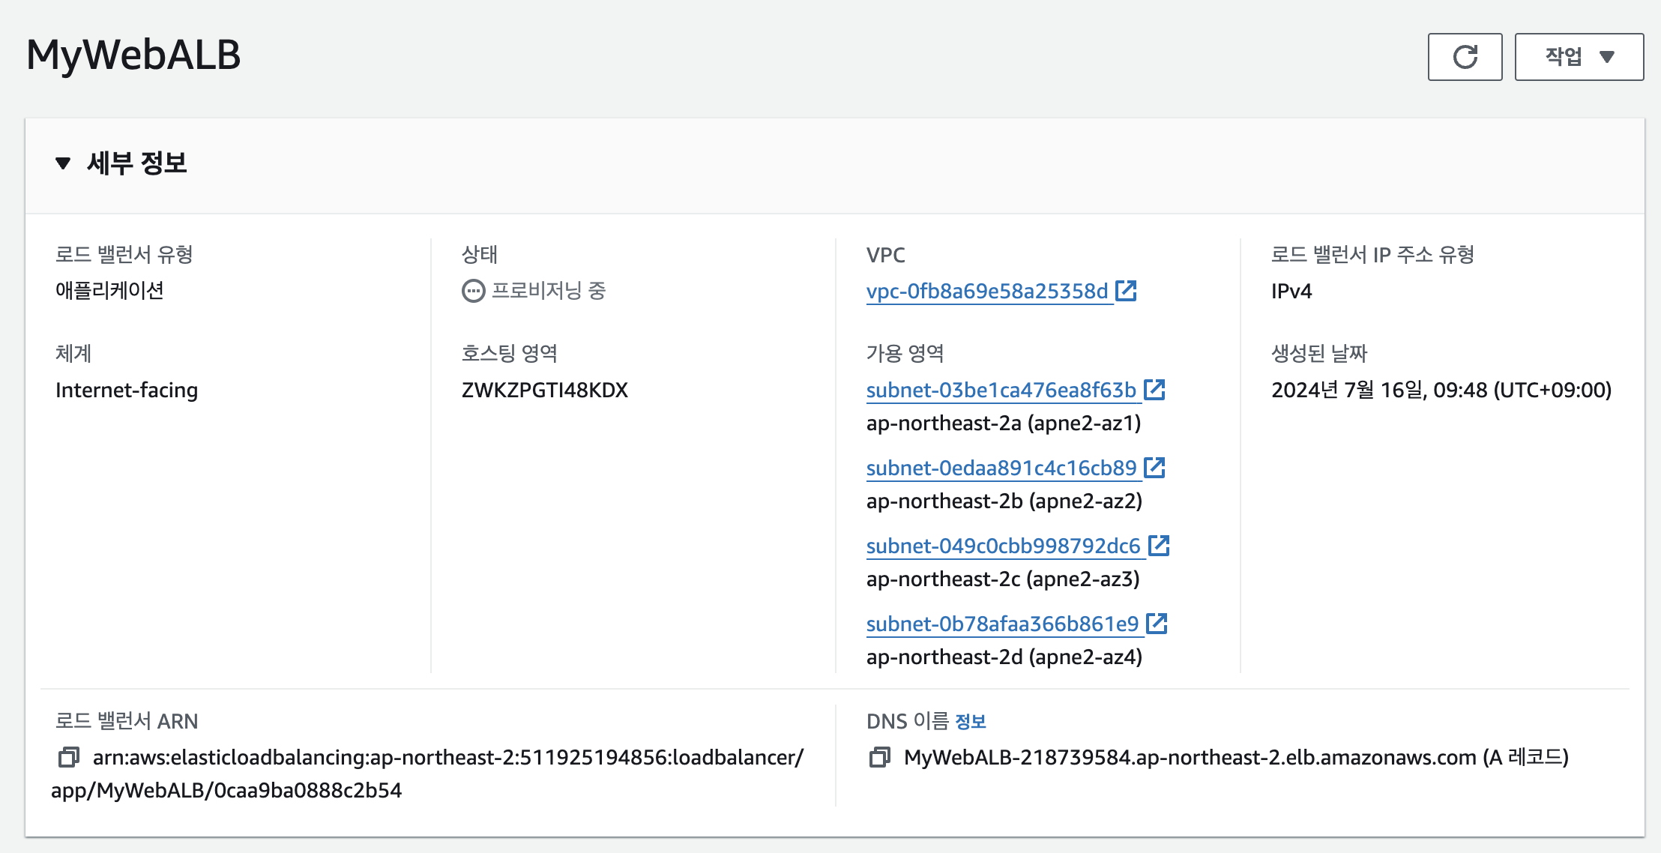The width and height of the screenshot is (1661, 853).
Task: Collapse the 세부 정보 section triangle
Action: click(63, 163)
